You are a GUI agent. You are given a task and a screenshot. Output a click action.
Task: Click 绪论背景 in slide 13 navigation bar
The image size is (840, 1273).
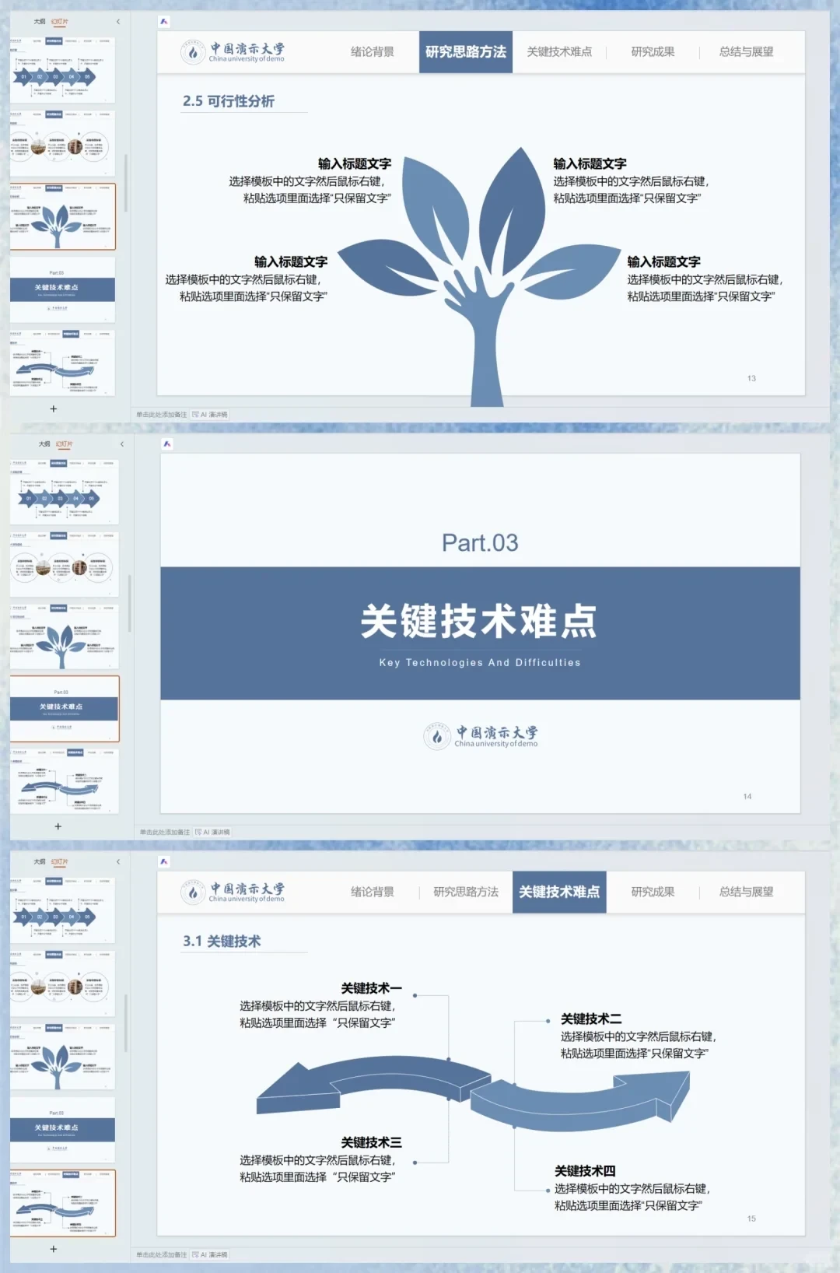pos(373,52)
